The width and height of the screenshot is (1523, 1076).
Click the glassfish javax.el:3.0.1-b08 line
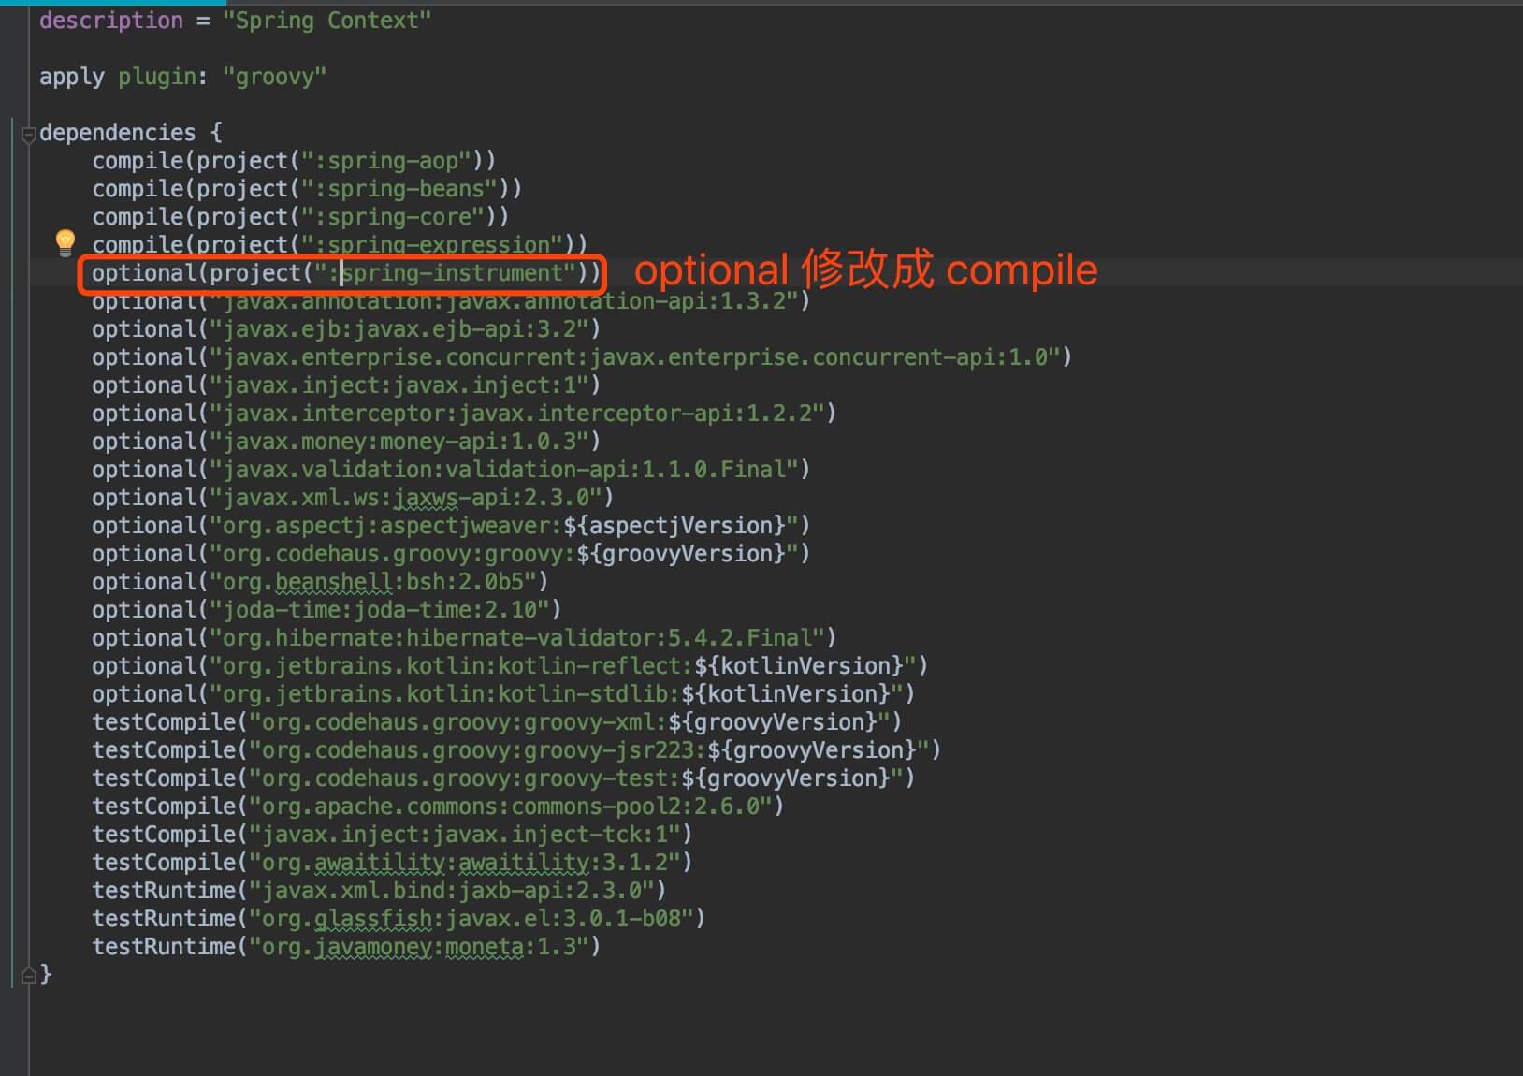click(x=399, y=919)
